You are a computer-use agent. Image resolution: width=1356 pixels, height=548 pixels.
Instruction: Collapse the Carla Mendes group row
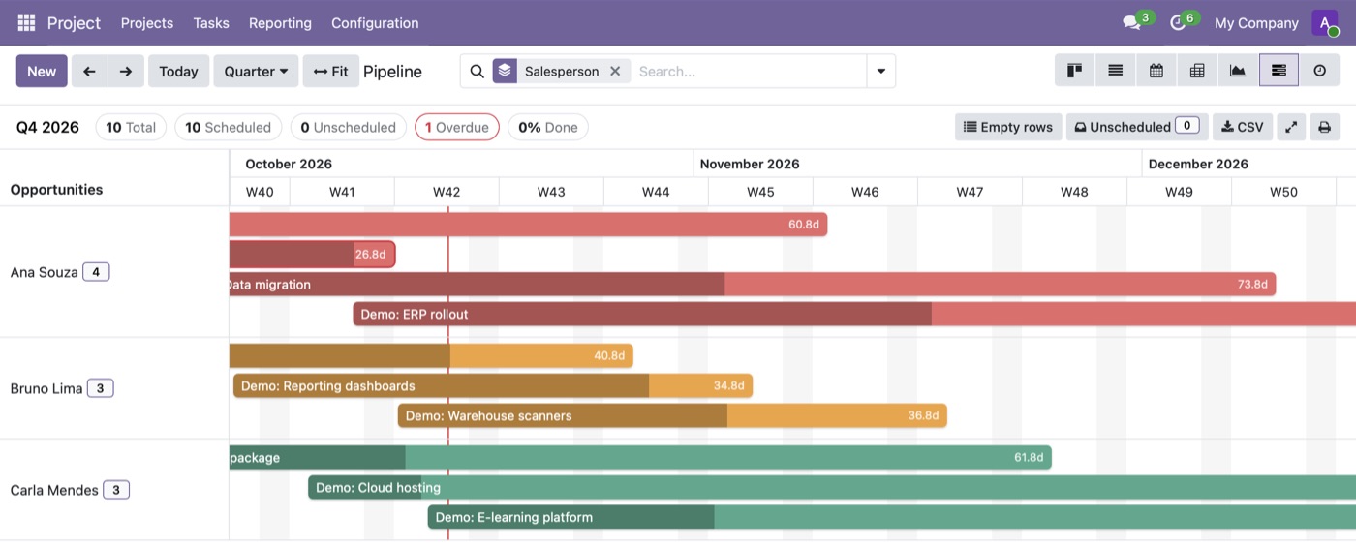(114, 490)
